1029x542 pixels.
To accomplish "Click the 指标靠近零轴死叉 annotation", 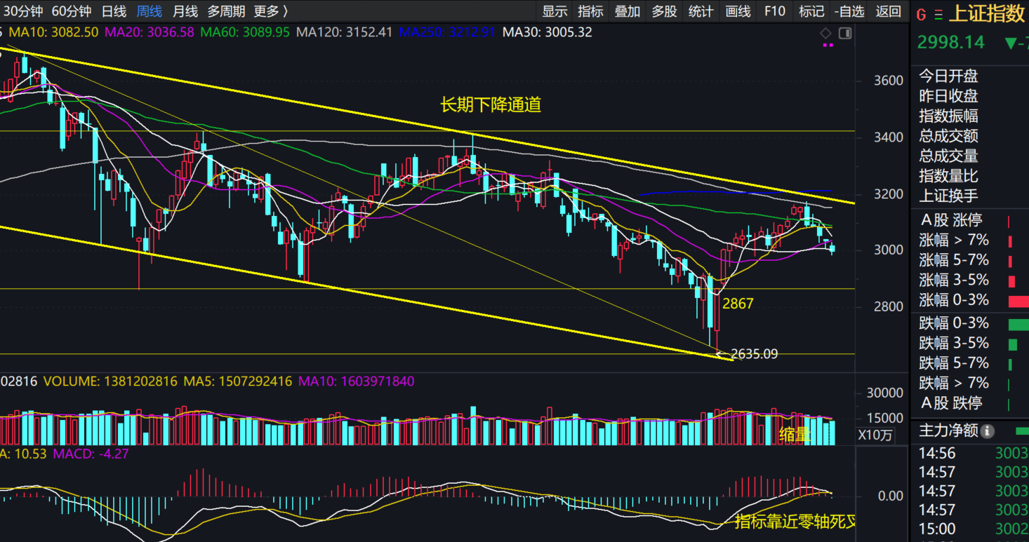I will (x=796, y=522).
